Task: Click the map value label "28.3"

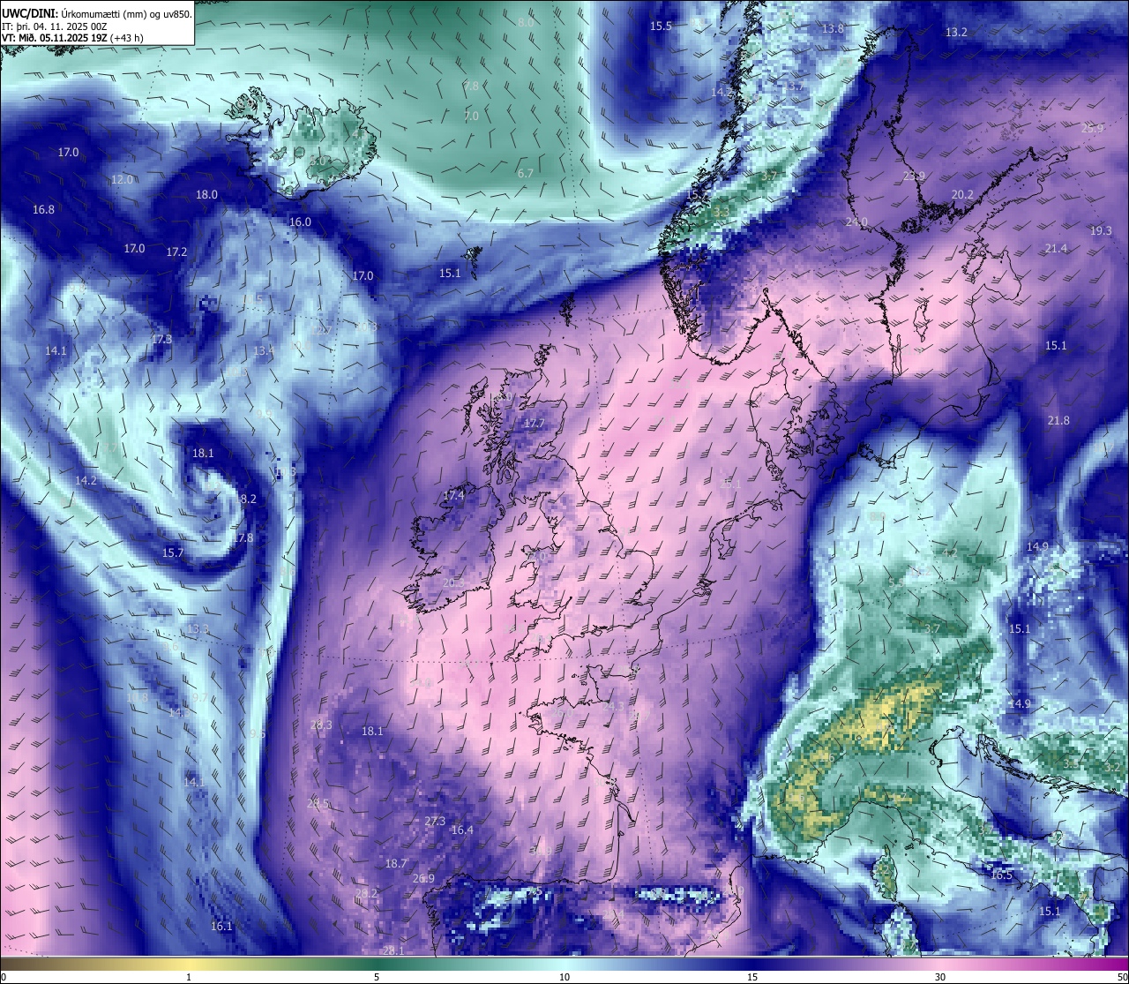Action: [321, 725]
